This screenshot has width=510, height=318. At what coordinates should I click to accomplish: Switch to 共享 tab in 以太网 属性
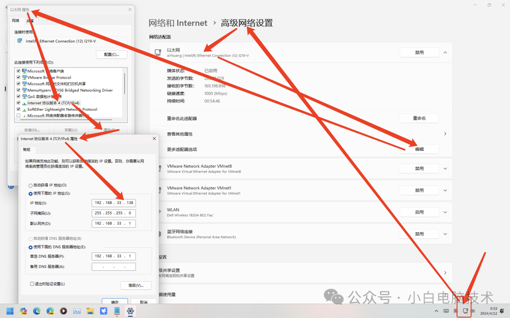point(30,21)
